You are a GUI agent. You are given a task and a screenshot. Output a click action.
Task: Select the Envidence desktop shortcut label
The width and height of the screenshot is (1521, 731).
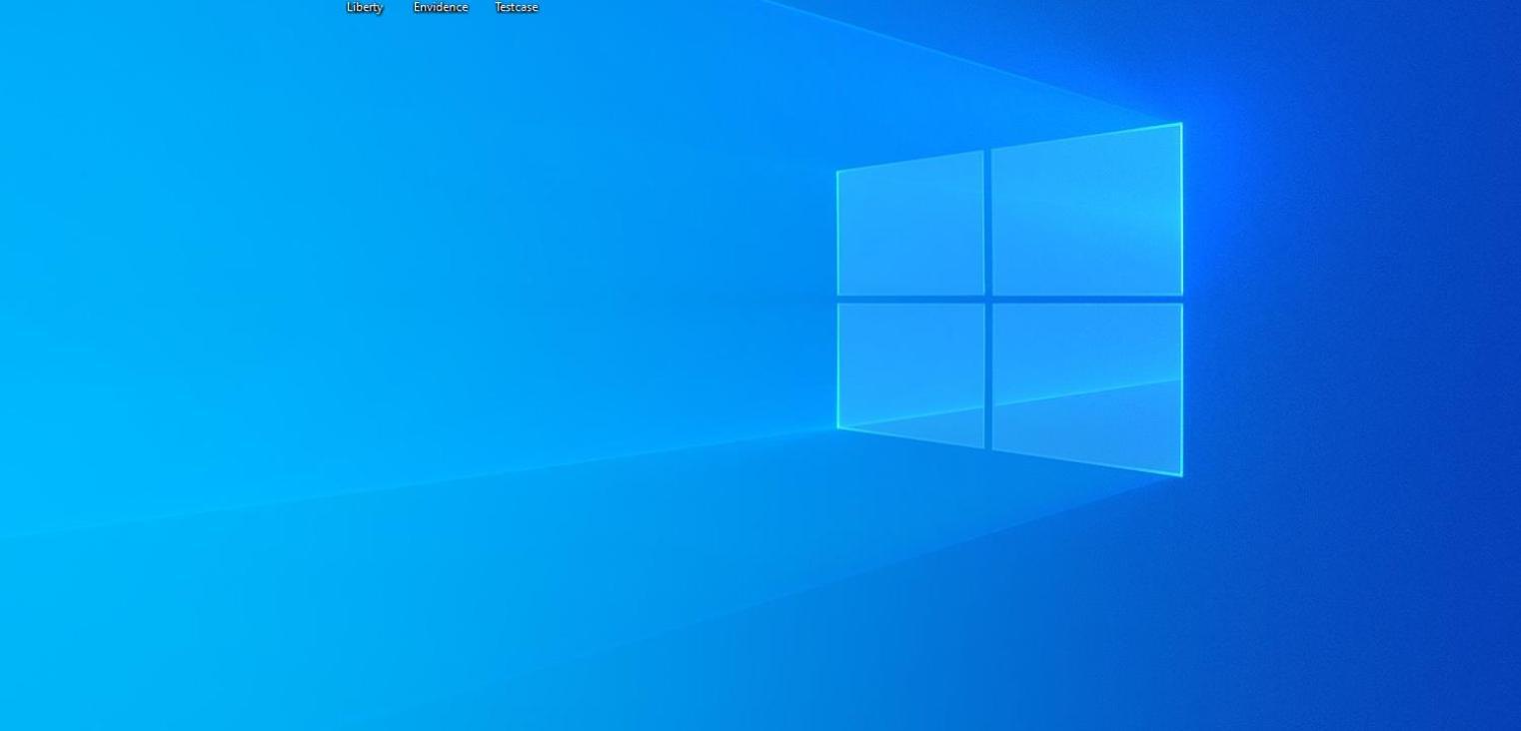pos(441,7)
